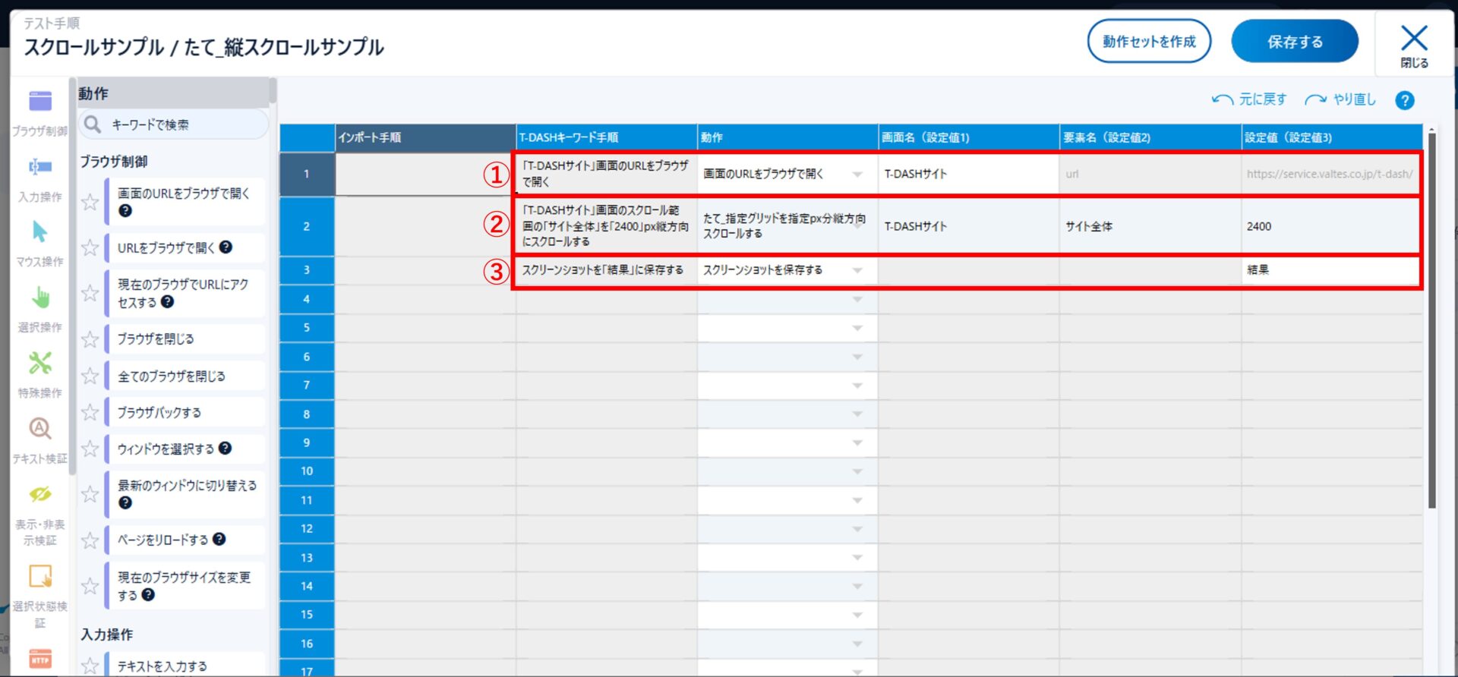Viewport: 1458px width, 677px height.
Task: Open the 選択操作 hand icon
Action: 40,298
